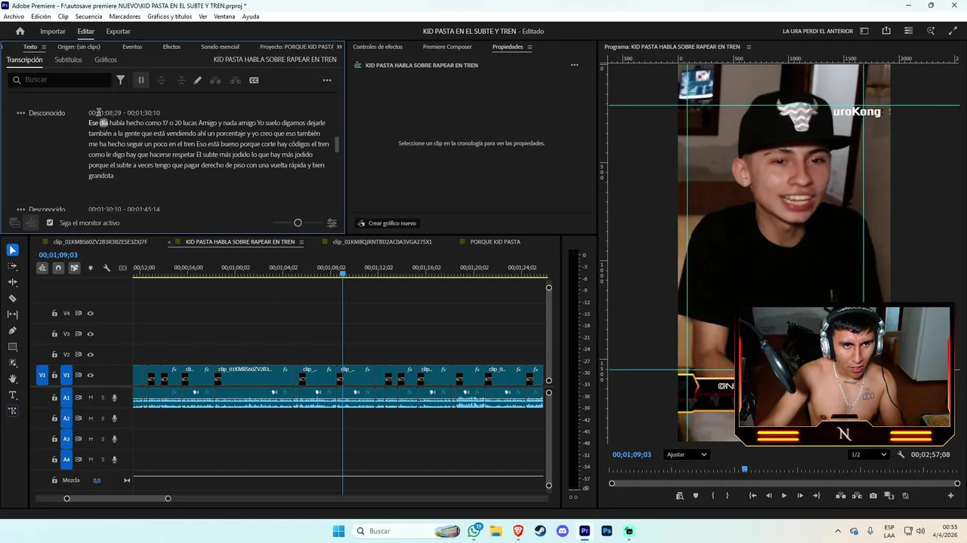This screenshot has width=967, height=543.
Task: Select the Pen tool
Action: [13, 330]
